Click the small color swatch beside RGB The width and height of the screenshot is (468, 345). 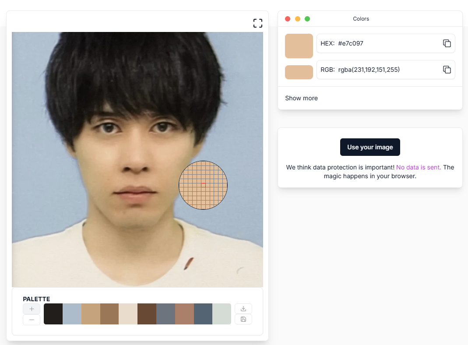(299, 72)
